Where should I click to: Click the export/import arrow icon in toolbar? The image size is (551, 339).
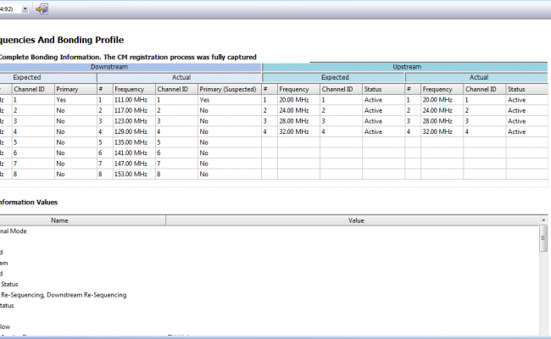[42, 8]
